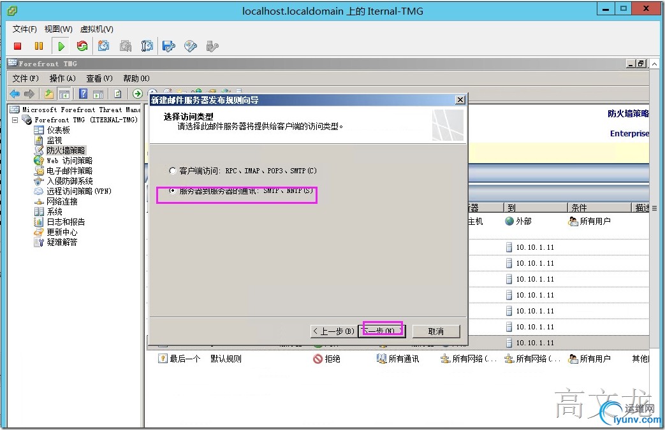Click the green circled arrow toolbar icon
The height and width of the screenshot is (430, 665).
tap(138, 94)
